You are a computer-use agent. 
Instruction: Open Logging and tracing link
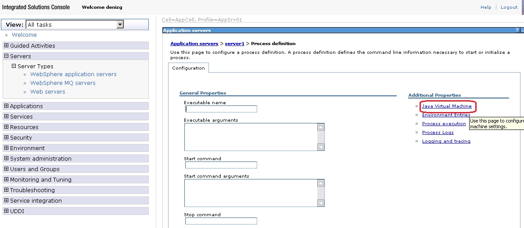coord(446,141)
